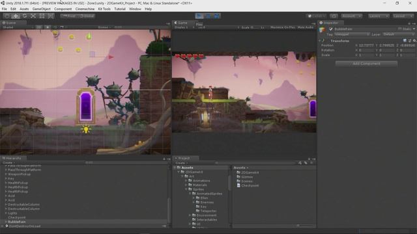Expand the Animations folder in Project
Screen dimensions: 417x234
186,181
